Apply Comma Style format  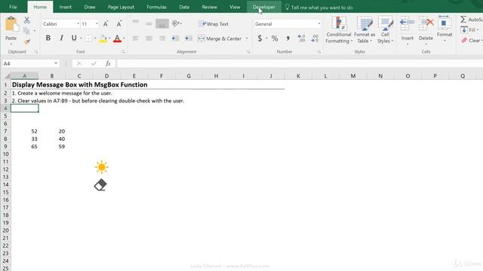coord(288,38)
